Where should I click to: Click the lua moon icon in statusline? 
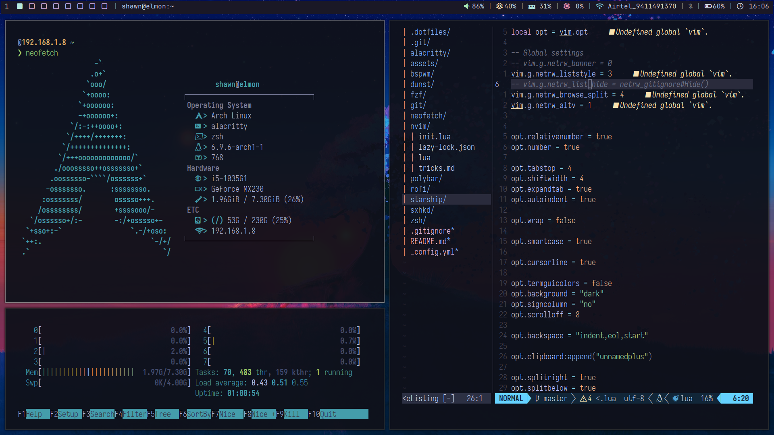676,398
